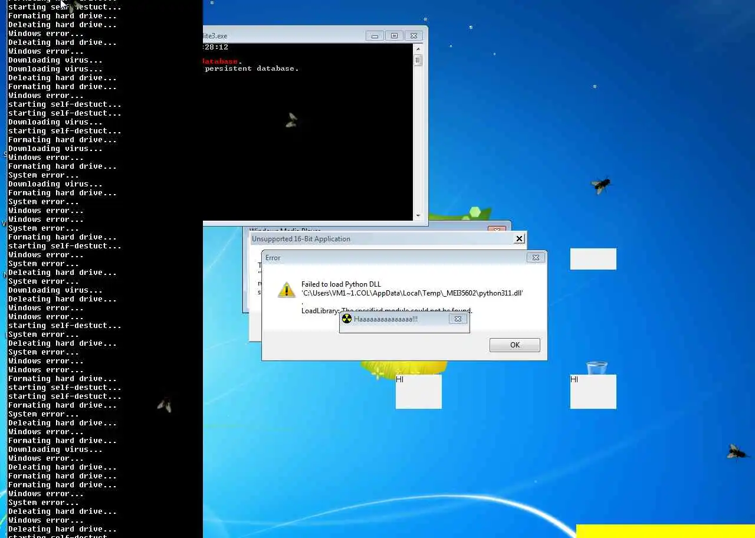Click the "Failed to load Python DLL" message
The height and width of the screenshot is (538, 755).
[341, 284]
